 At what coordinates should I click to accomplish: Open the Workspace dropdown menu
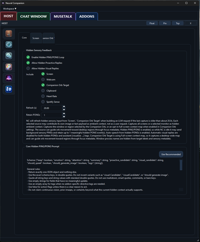coord(9,9)
